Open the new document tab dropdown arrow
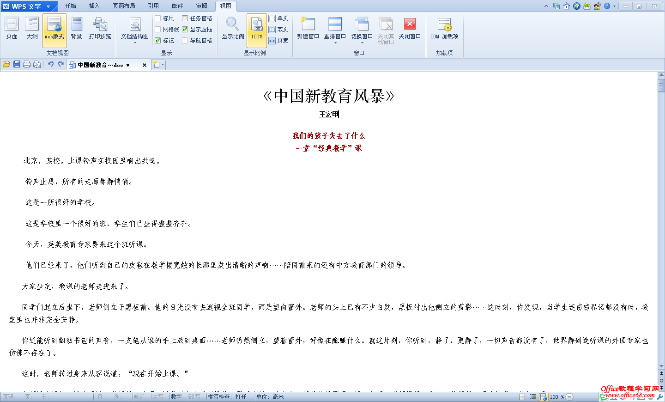The width and height of the screenshot is (665, 402). pyautogui.click(x=163, y=65)
